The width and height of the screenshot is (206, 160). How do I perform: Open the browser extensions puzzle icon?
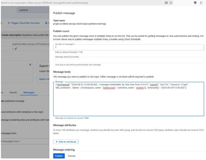[201, 2]
